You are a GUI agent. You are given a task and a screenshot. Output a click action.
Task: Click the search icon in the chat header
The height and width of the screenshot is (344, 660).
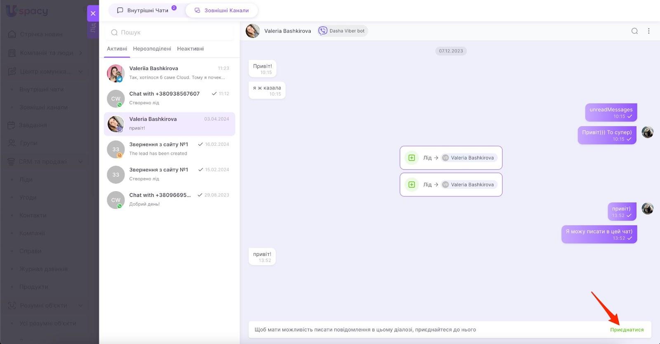[634, 31]
